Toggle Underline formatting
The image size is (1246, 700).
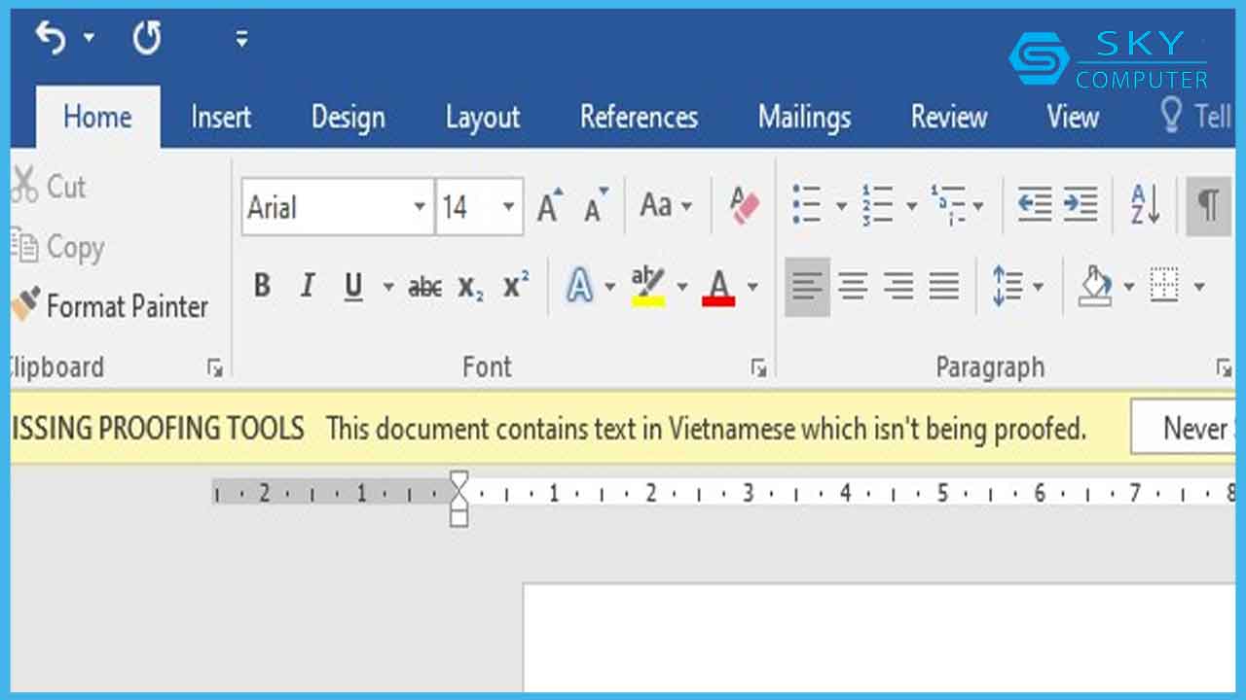[353, 286]
